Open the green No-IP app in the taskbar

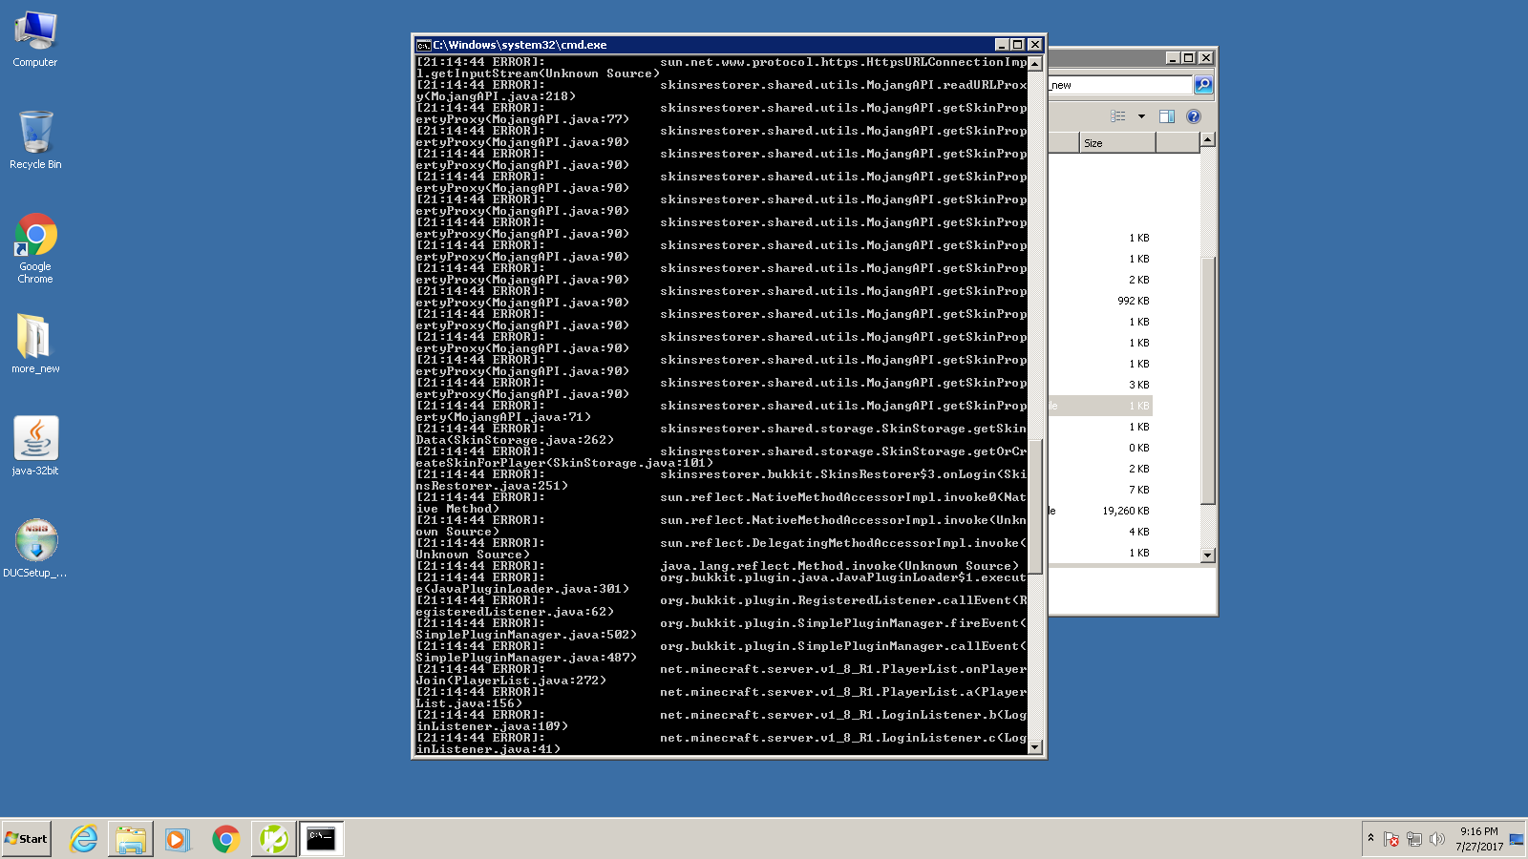click(x=273, y=839)
